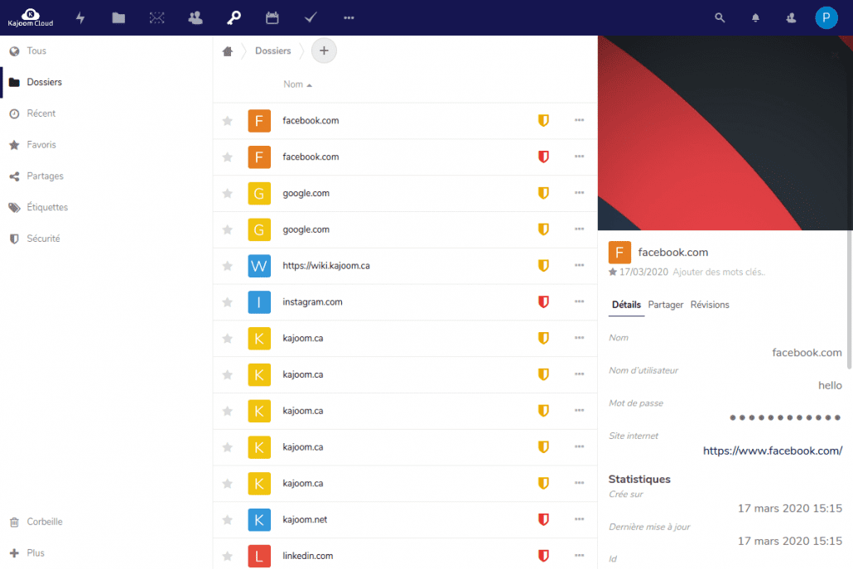Click the red shield on linkedin.com row
The height and width of the screenshot is (569, 853).
(x=543, y=556)
